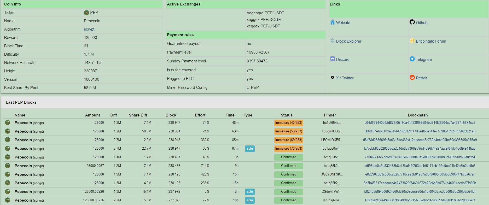Viewport: 489px width, 205px height.
Task: Click solo badge for block 238 917
Action: [x=250, y=148]
